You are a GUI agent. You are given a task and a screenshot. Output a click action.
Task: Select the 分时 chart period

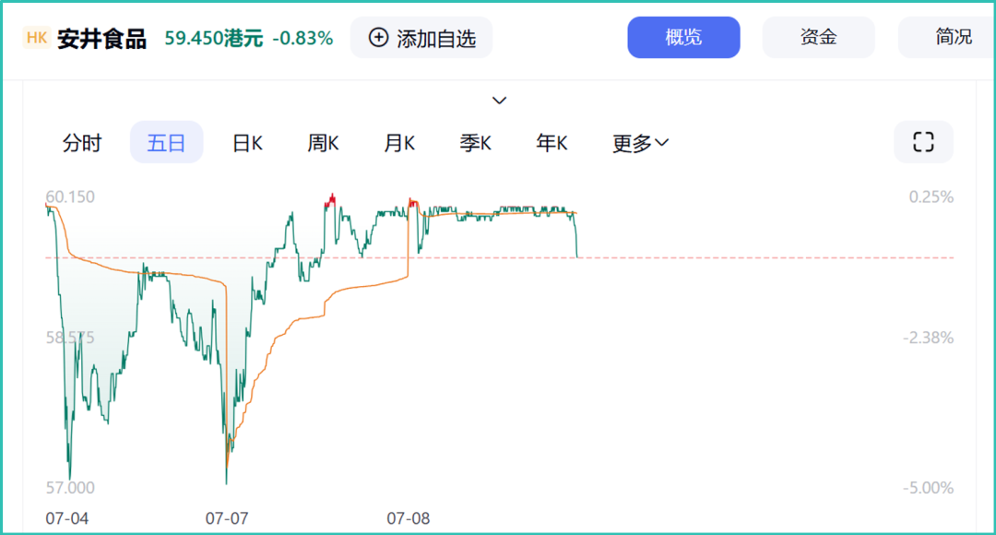pos(82,142)
